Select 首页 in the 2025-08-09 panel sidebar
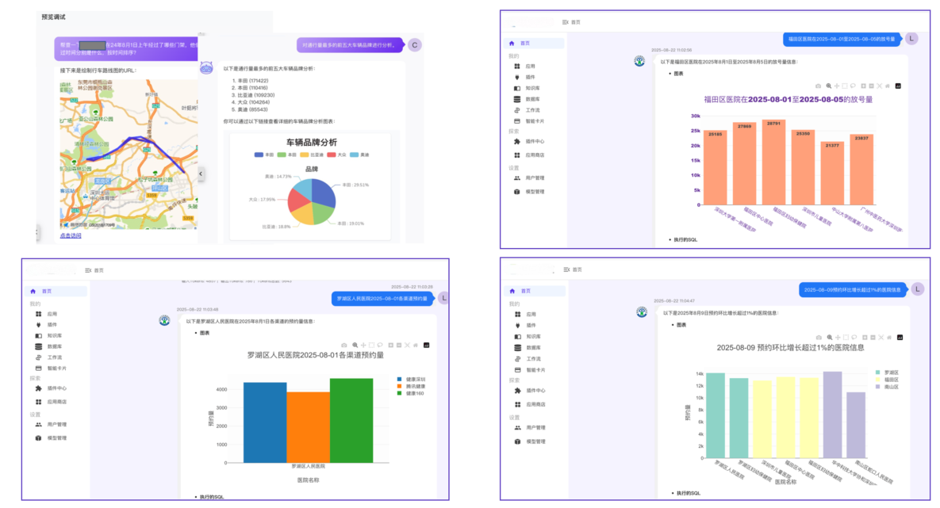 point(535,291)
